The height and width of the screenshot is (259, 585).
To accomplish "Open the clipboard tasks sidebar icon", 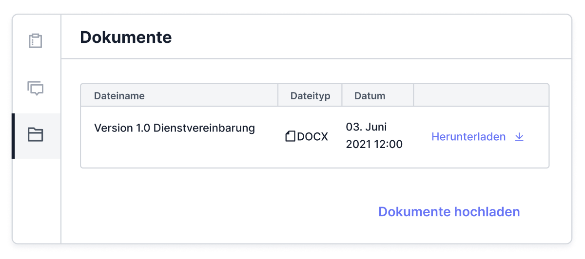I will pyautogui.click(x=36, y=40).
